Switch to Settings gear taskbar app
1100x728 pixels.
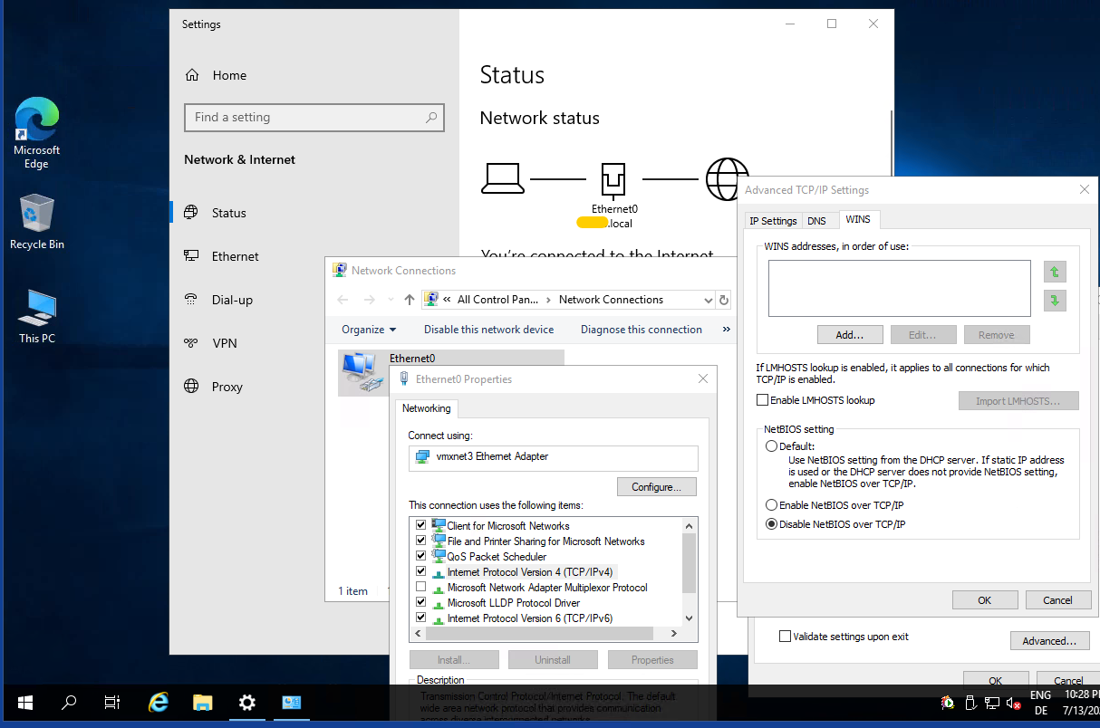click(x=247, y=702)
